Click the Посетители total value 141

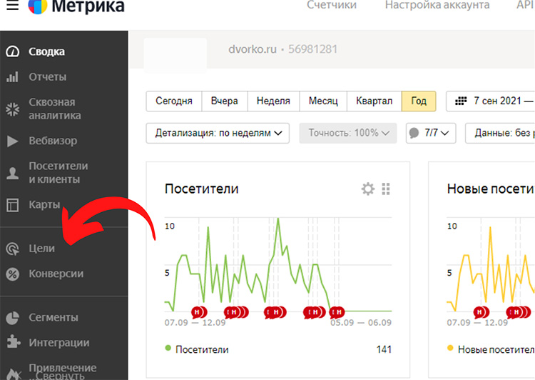pos(384,349)
